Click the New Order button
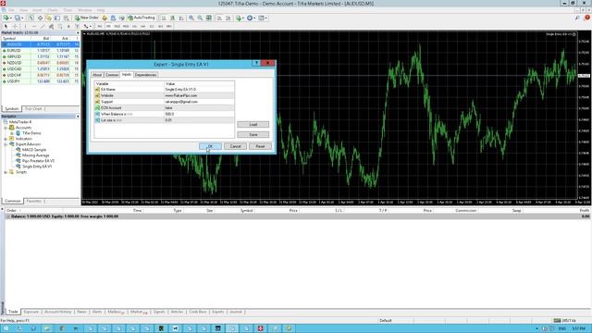The height and width of the screenshot is (333, 592). tap(87, 18)
